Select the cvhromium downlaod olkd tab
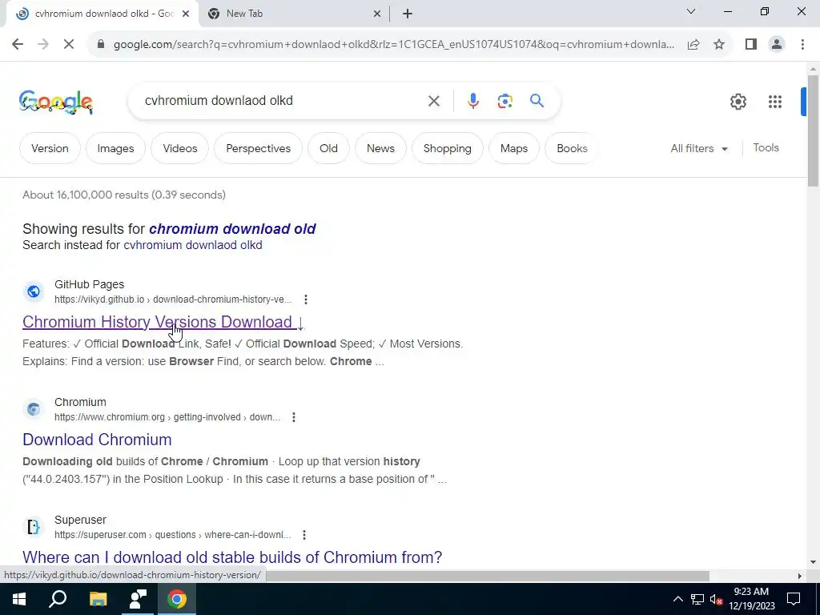 coord(102,14)
